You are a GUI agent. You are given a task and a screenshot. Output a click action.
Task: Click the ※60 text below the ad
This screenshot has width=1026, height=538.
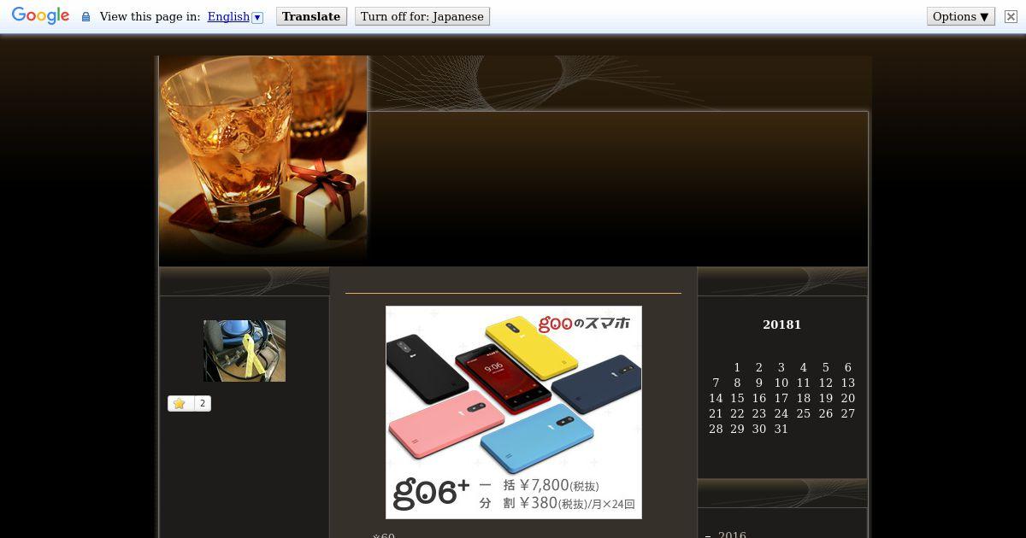pyautogui.click(x=384, y=535)
